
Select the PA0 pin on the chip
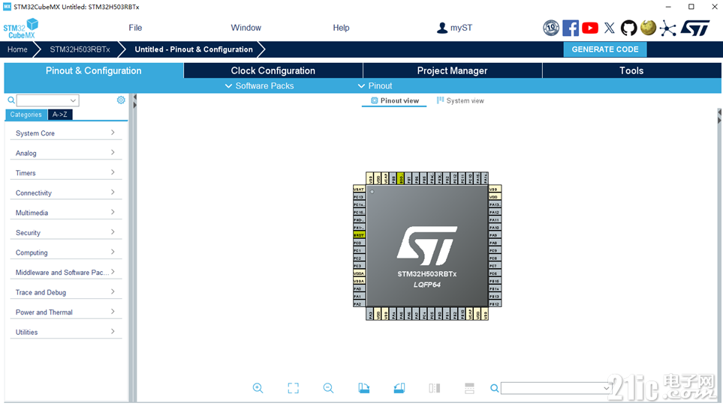tap(359, 288)
